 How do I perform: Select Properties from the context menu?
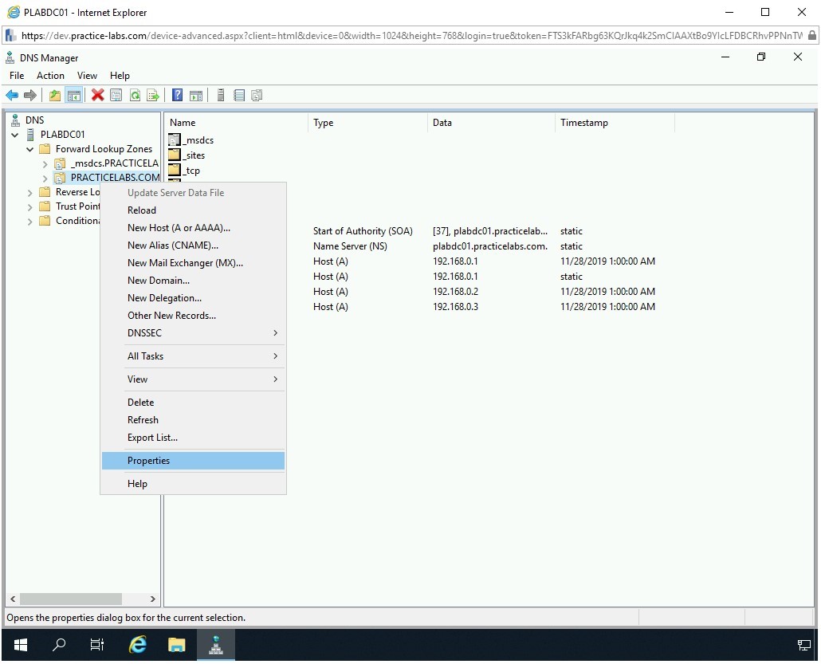[148, 461]
